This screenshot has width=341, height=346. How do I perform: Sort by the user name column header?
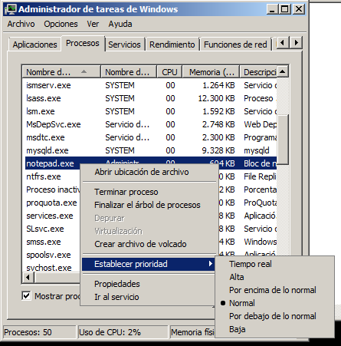click(129, 72)
